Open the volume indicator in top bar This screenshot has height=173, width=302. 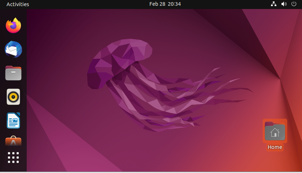[284, 4]
